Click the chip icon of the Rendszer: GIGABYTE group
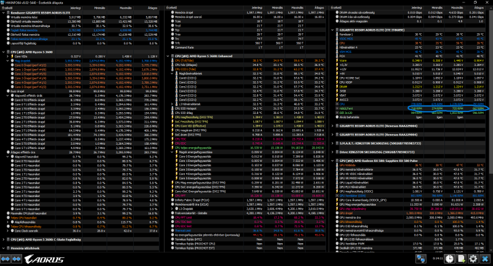Image resolution: width=493 pixels, height=266 pixels. click(8, 13)
